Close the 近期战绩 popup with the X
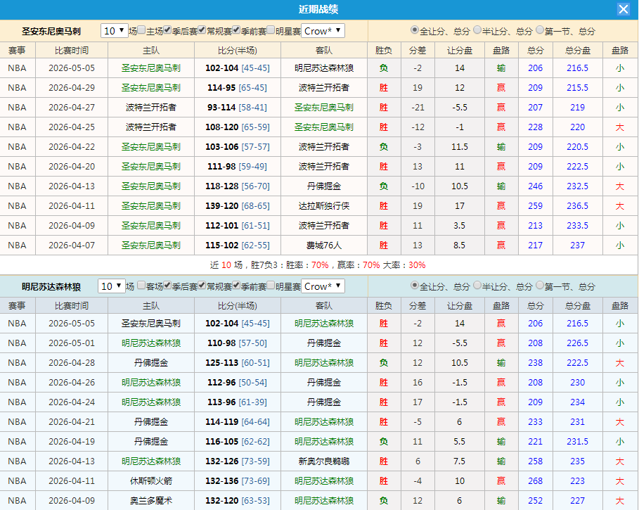This screenshot has width=639, height=510. (x=623, y=9)
